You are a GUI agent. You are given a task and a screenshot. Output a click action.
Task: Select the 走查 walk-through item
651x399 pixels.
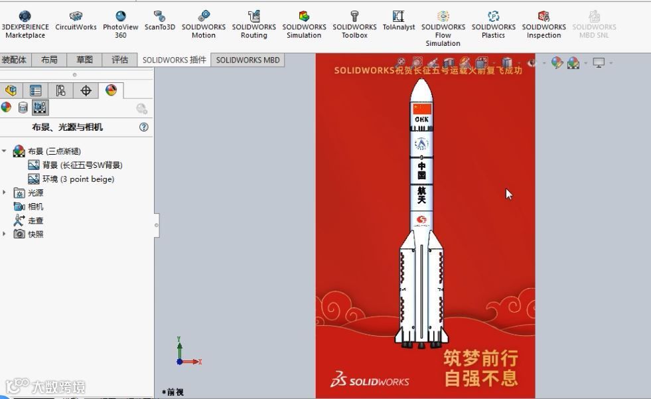(29, 220)
